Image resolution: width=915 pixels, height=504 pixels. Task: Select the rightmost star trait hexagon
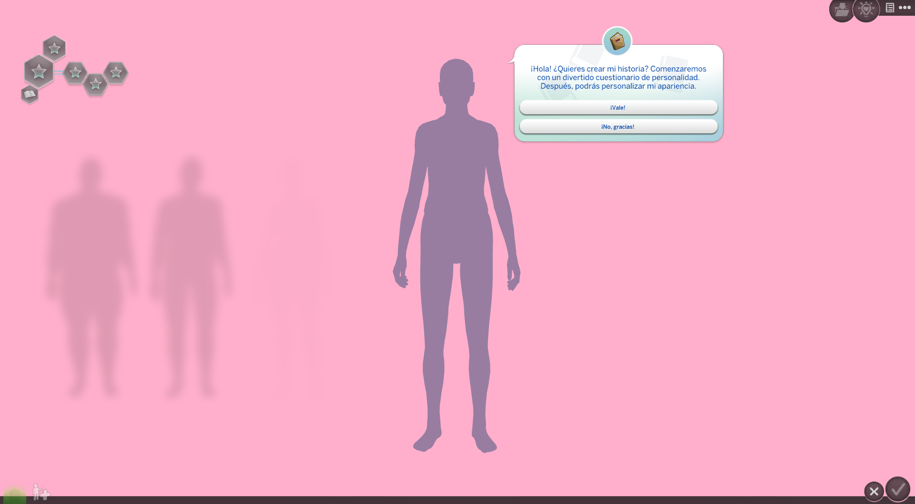click(x=116, y=72)
